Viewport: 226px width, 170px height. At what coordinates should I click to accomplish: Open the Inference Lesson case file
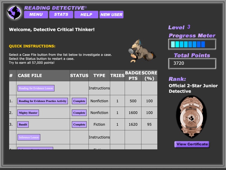coord(29,137)
